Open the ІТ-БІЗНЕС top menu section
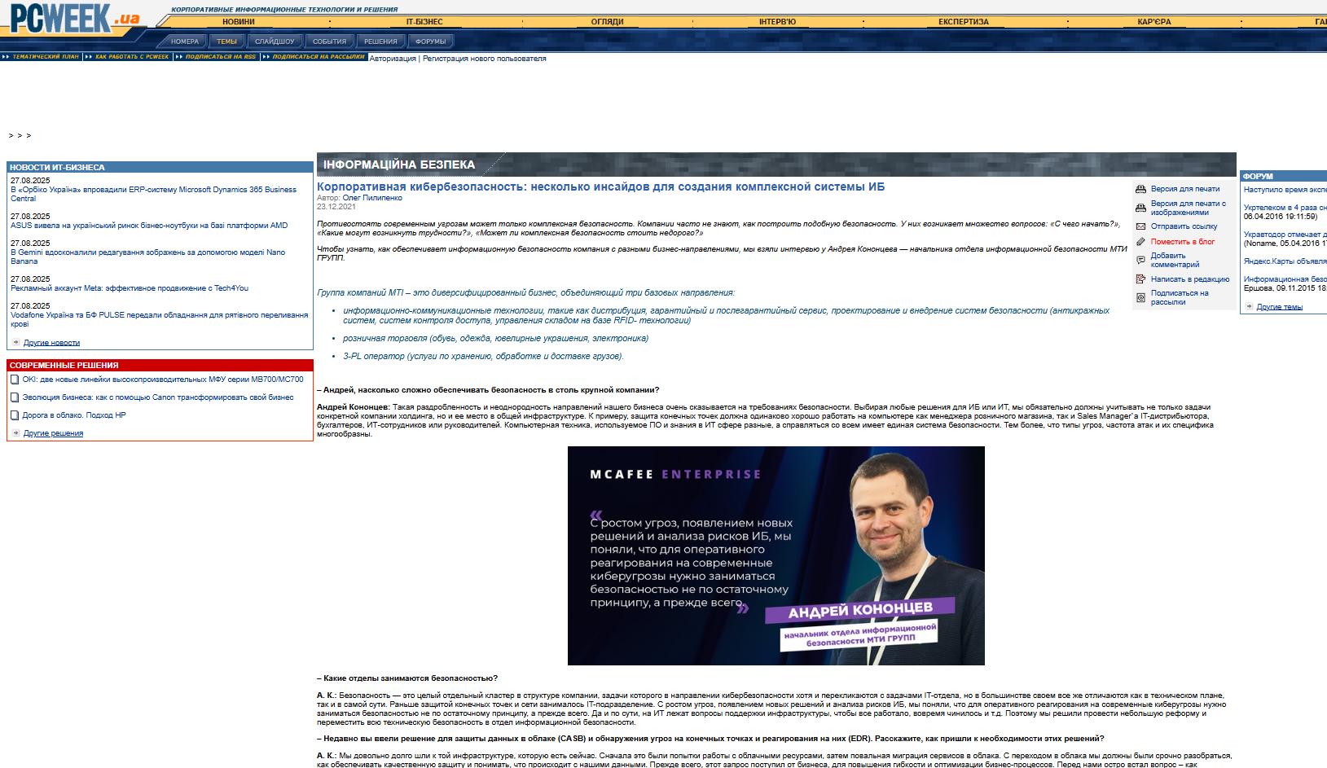 [424, 22]
